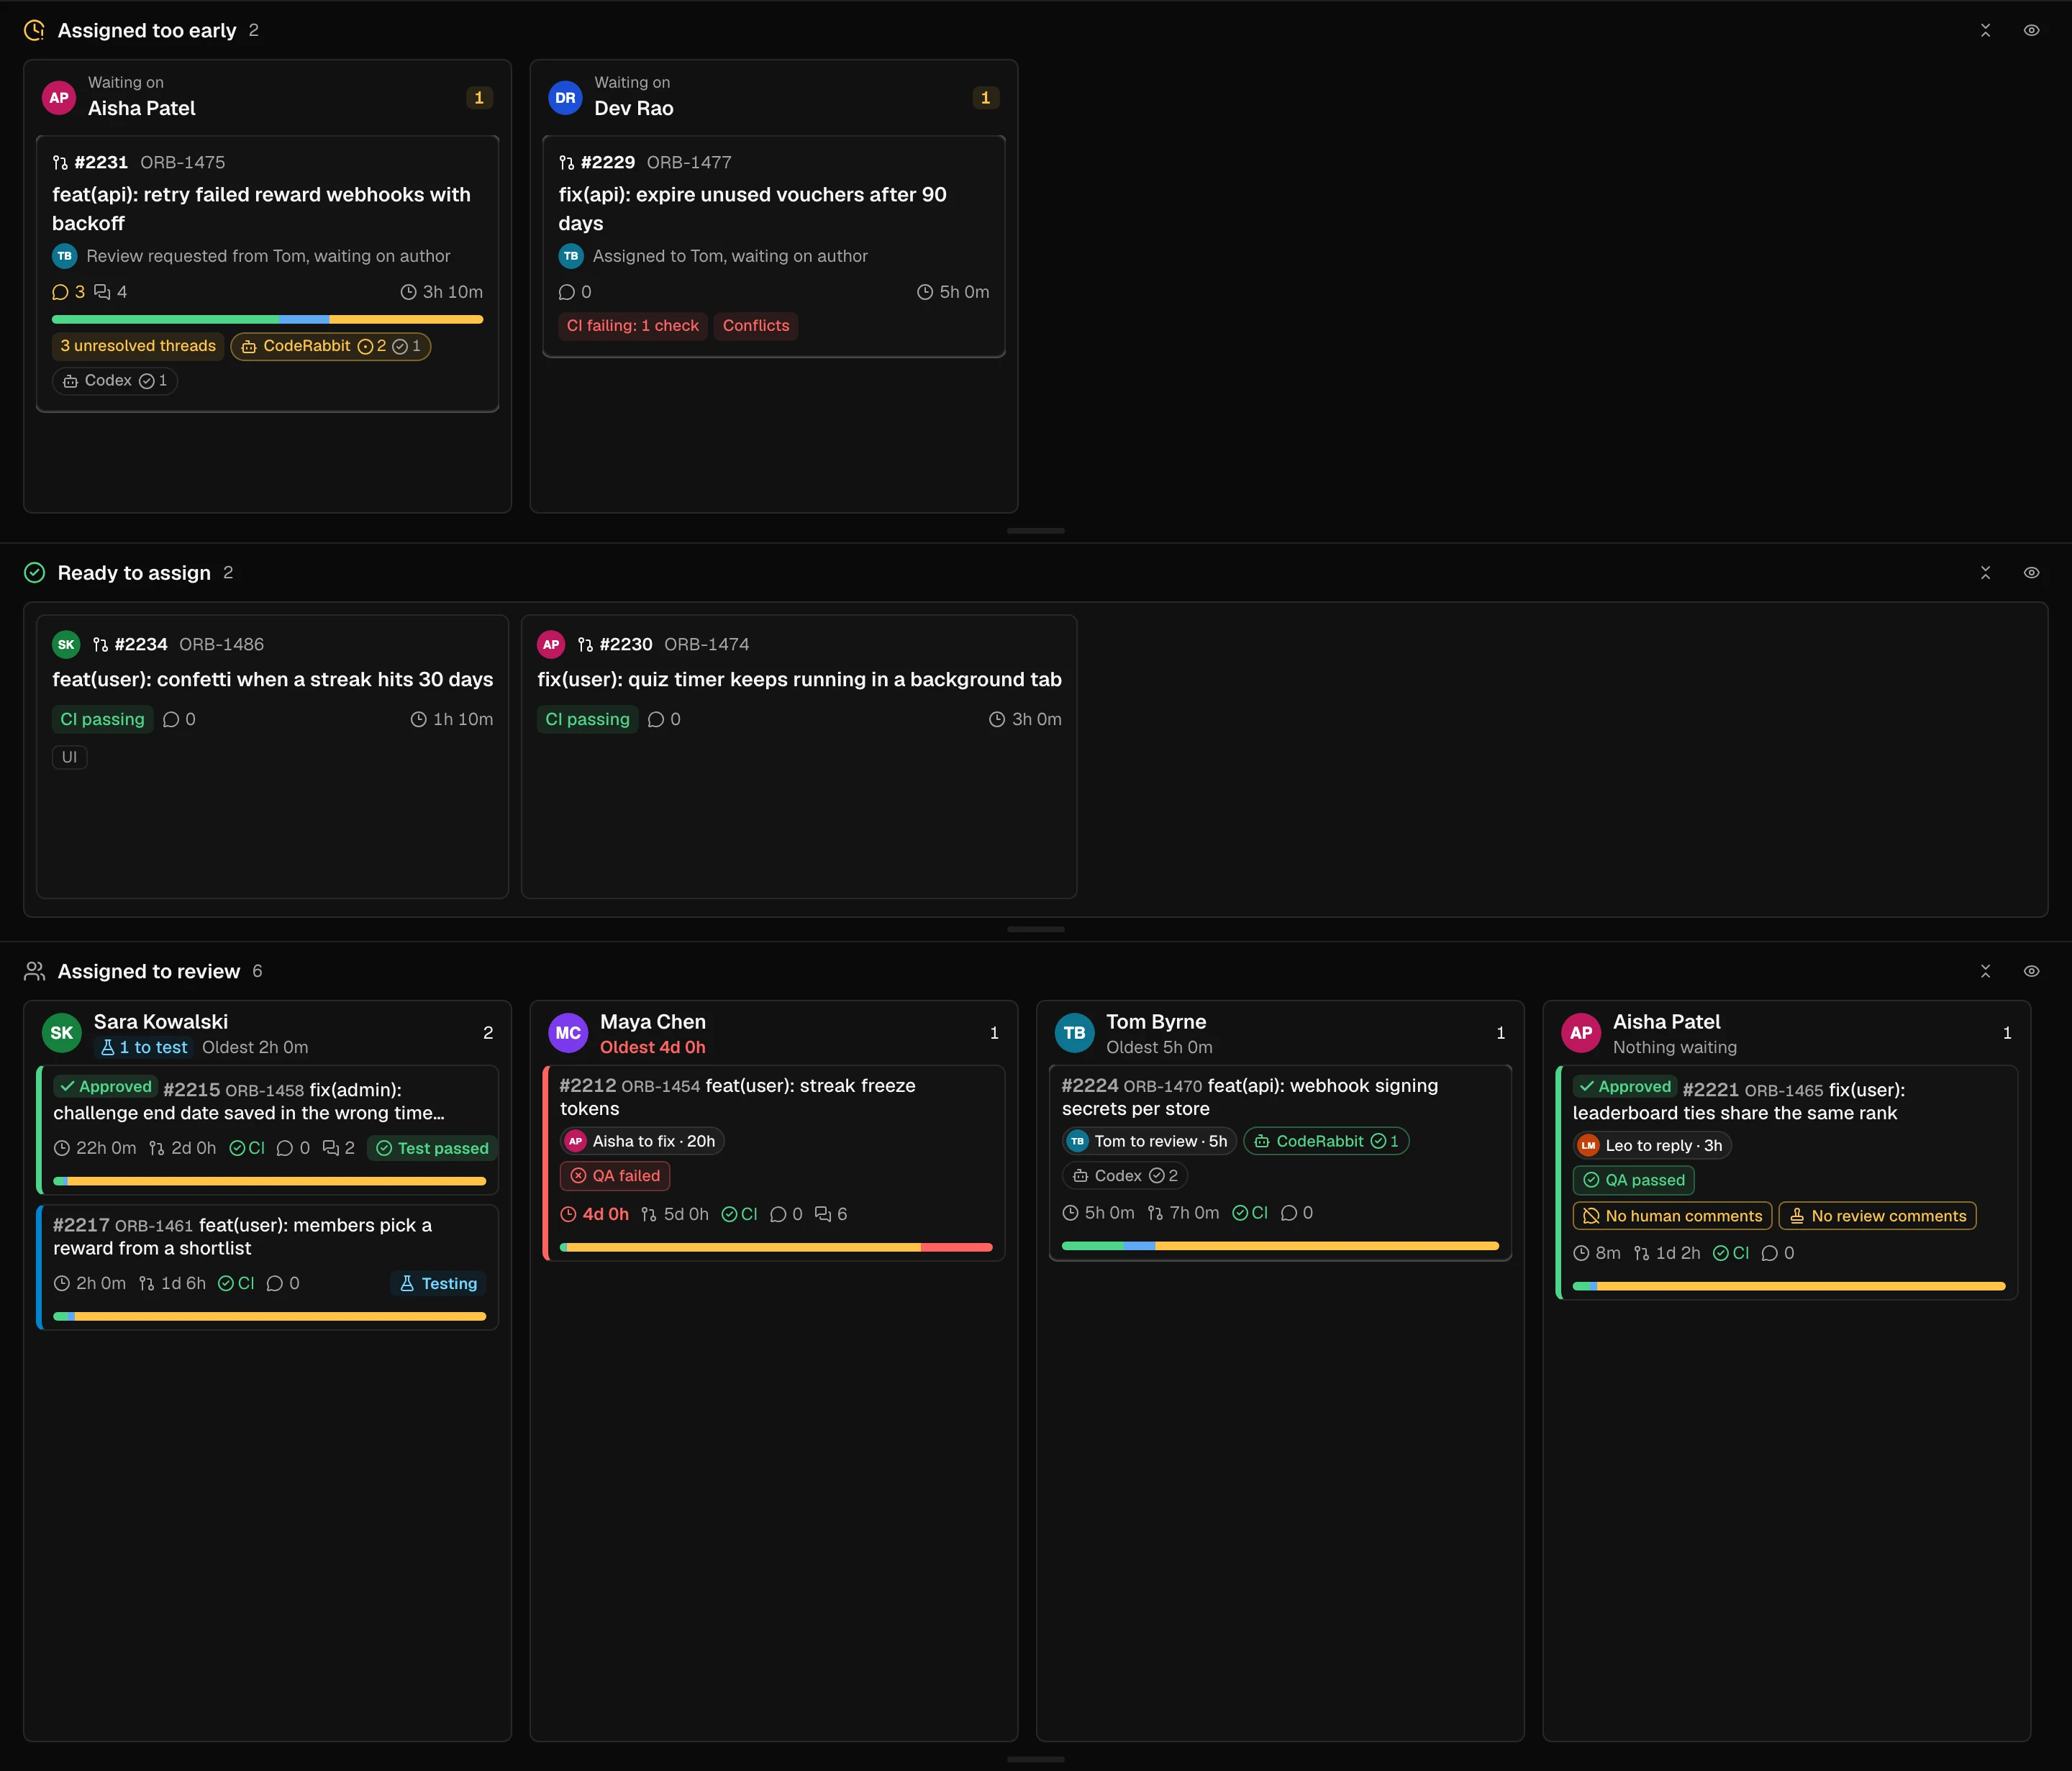Click Maya Chen's MC avatar

(568, 1033)
